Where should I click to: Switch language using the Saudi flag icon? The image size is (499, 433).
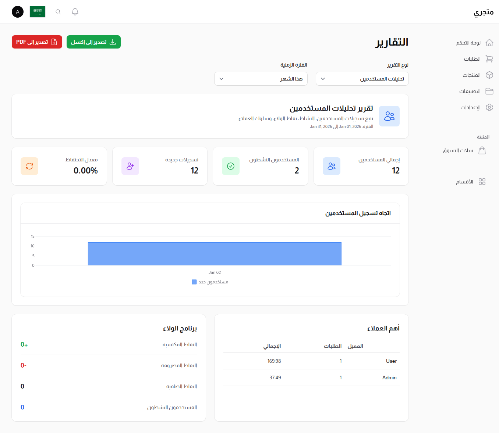(38, 11)
